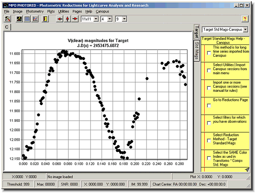
Task: Check 'Import one or more Canopus sessions' box
Action: click(x=209, y=88)
